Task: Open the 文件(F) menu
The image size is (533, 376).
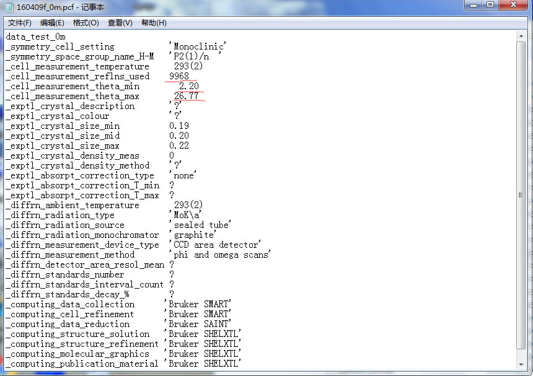Action: tap(20, 23)
